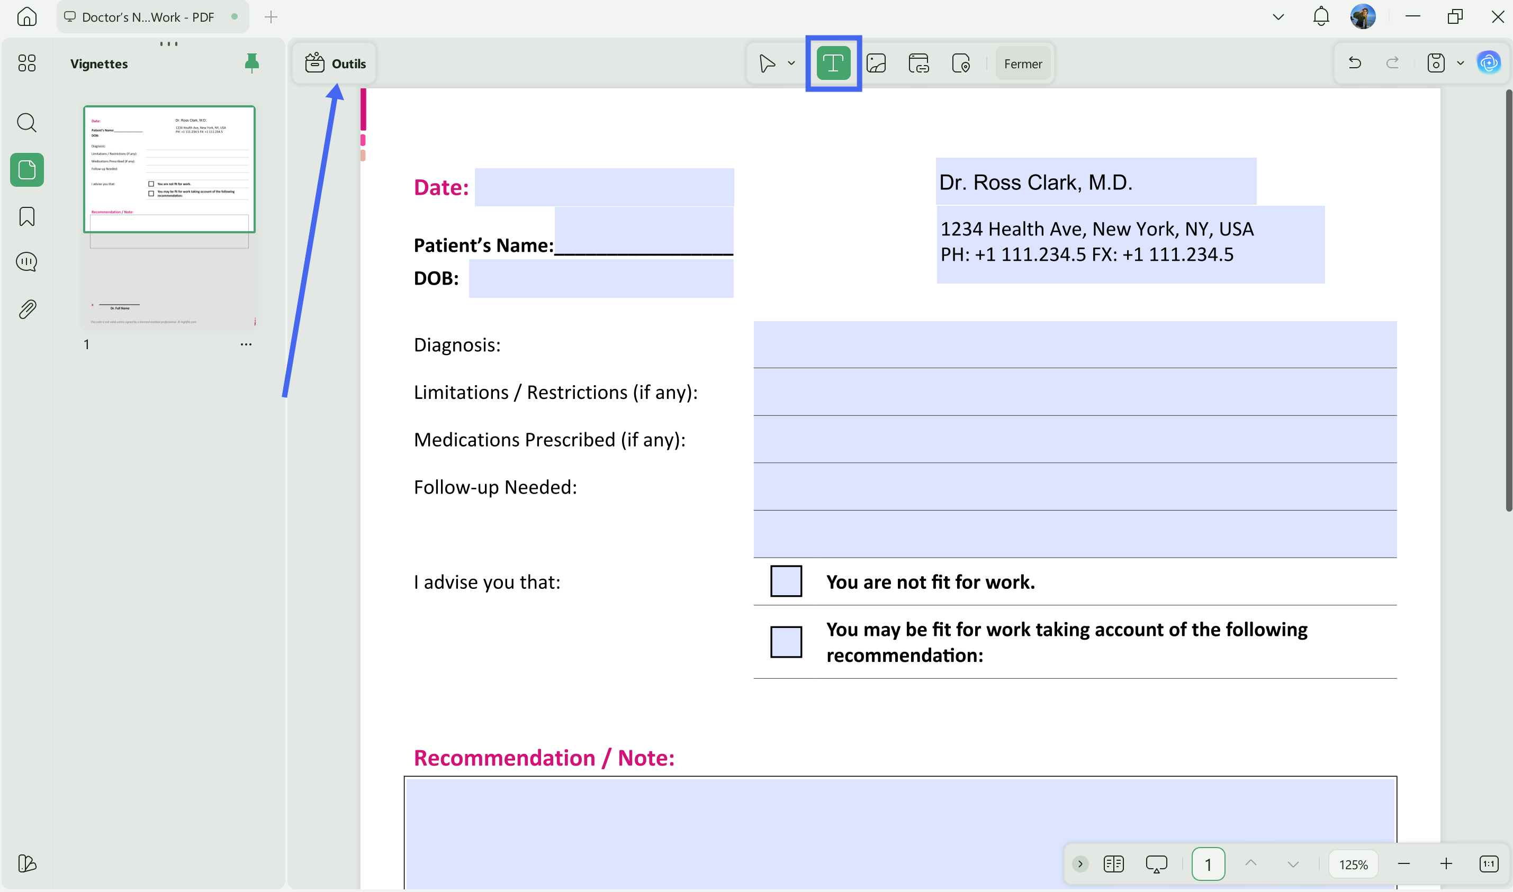Click the Diagnosis field
Image resolution: width=1513 pixels, height=892 pixels.
point(1075,344)
